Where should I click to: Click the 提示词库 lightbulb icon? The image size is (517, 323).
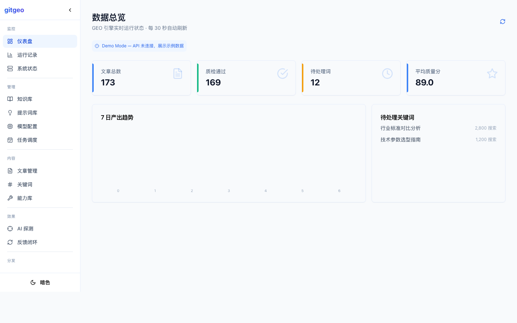[10, 113]
